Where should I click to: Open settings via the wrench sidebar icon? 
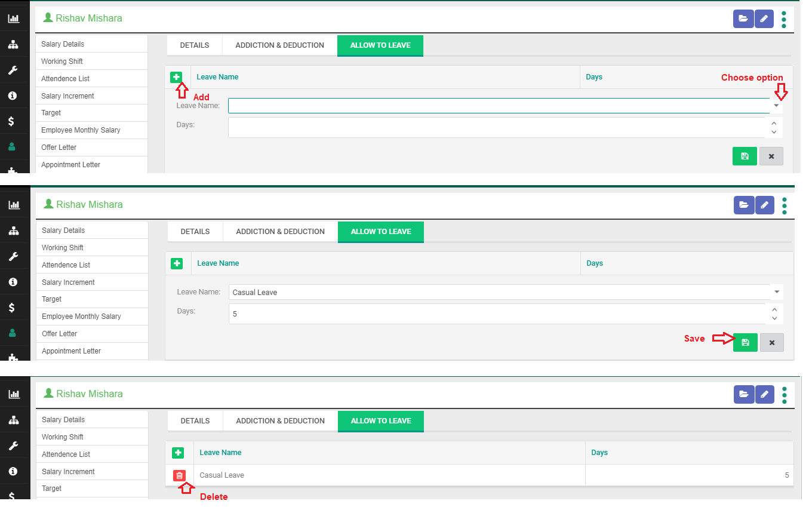coord(14,70)
